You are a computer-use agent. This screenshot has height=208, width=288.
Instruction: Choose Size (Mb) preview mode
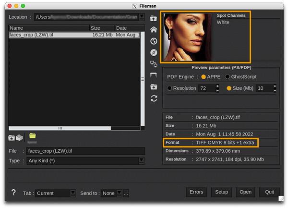coord(229,88)
